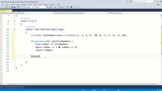Viewport: 162px width, 91px height.
Task: Open the View menu
Action: point(7,5)
